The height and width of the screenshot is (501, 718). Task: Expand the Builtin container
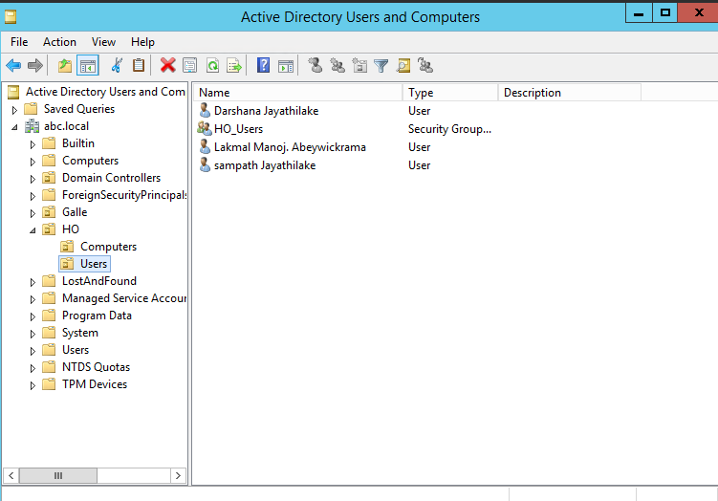click(x=33, y=144)
